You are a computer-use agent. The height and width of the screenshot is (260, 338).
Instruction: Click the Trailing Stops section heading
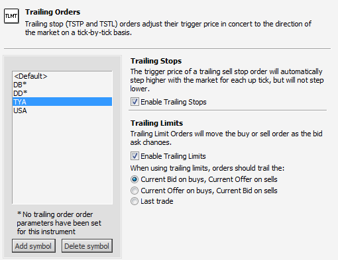tap(156, 61)
